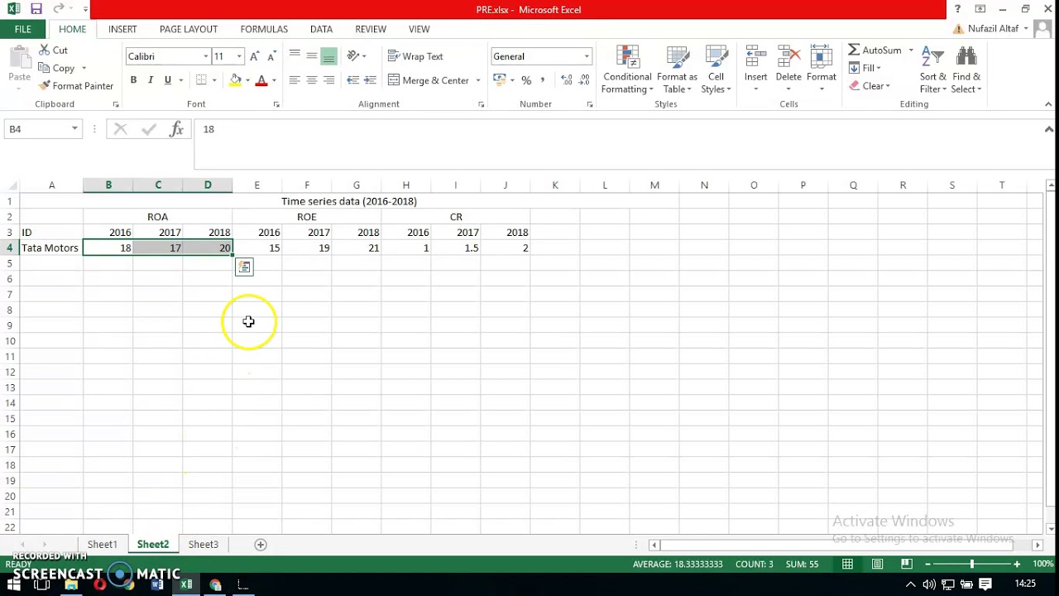The height and width of the screenshot is (596, 1059).
Task: Toggle underline formatting
Action: 168,80
